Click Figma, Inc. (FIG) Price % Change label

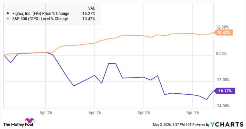[x=41, y=14]
